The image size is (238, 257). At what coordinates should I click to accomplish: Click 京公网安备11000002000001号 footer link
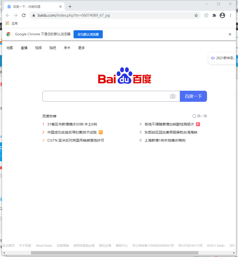pyautogui.click(x=153, y=245)
